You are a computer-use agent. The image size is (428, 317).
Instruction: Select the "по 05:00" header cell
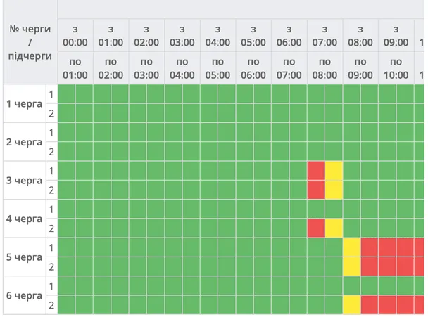(x=218, y=68)
